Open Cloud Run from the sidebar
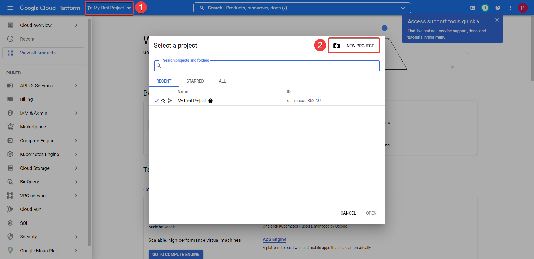Image resolution: width=534 pixels, height=259 pixels. [x=31, y=209]
